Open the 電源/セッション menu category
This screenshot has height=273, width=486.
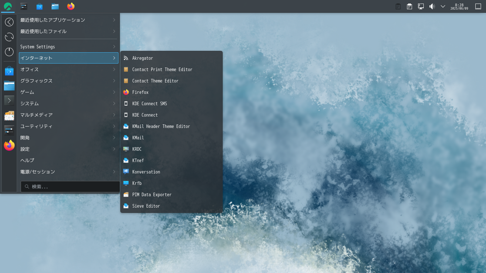[x=69, y=172]
